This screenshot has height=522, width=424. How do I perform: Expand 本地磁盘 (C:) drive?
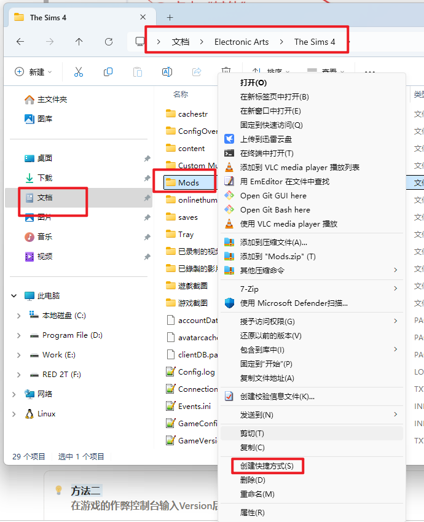(x=18, y=316)
